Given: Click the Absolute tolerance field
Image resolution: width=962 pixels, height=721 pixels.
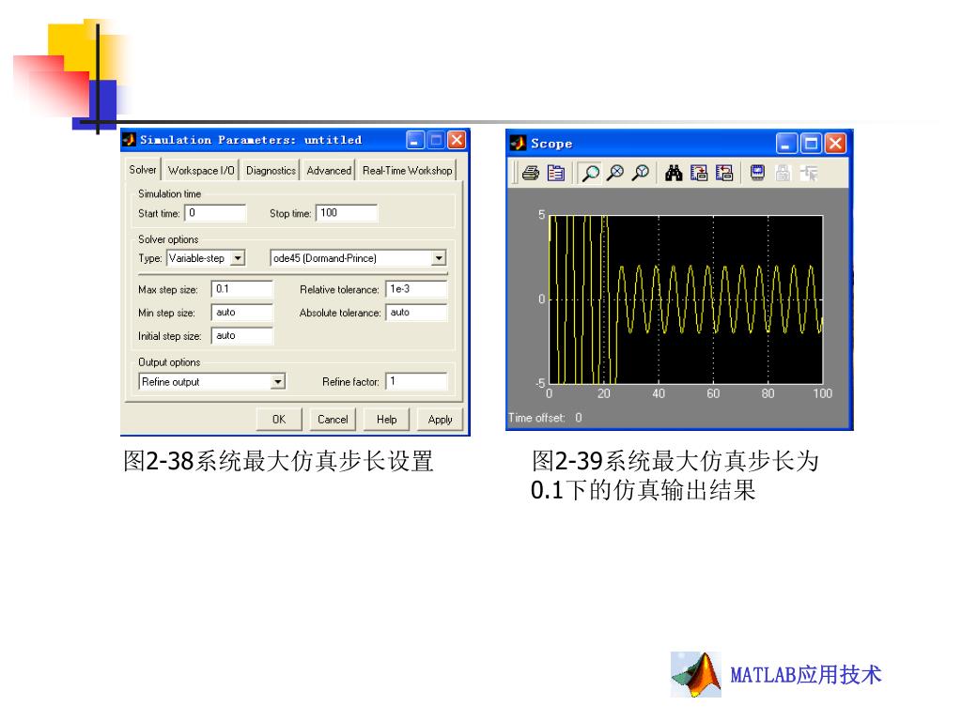Looking at the screenshot, I should click(416, 312).
